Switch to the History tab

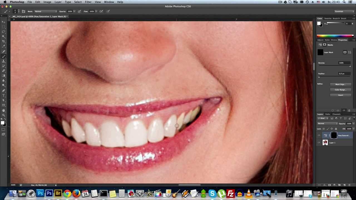coord(334,40)
